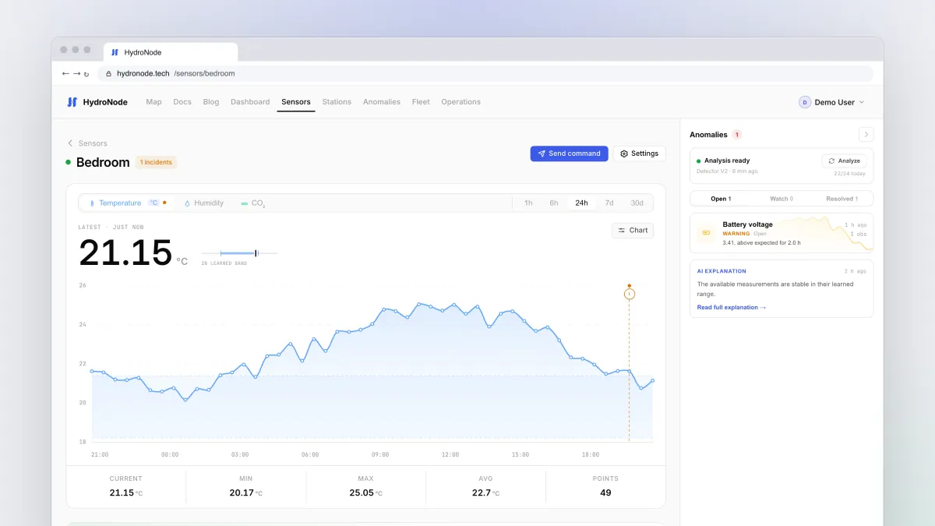Click the learned band range indicator
935x526 pixels.
tap(239, 253)
